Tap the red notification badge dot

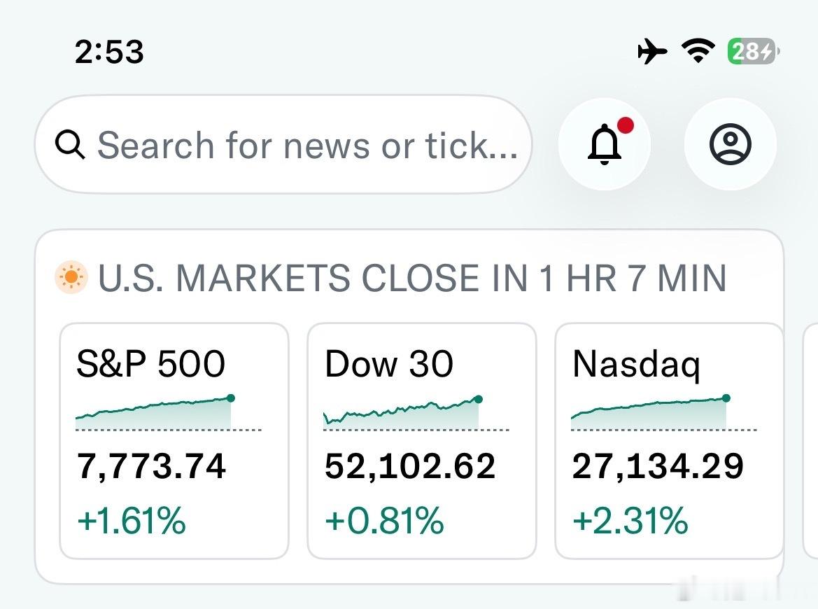pyautogui.click(x=626, y=125)
